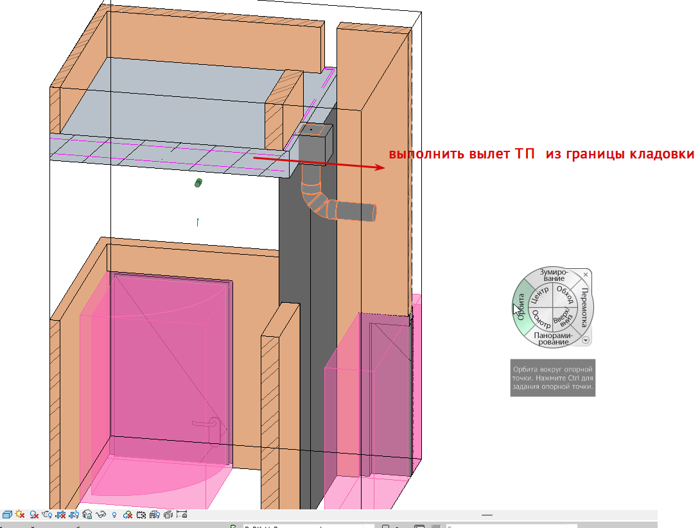The image size is (700, 528).
Task: Open Worksharing Display settings icon
Action: click(128, 515)
